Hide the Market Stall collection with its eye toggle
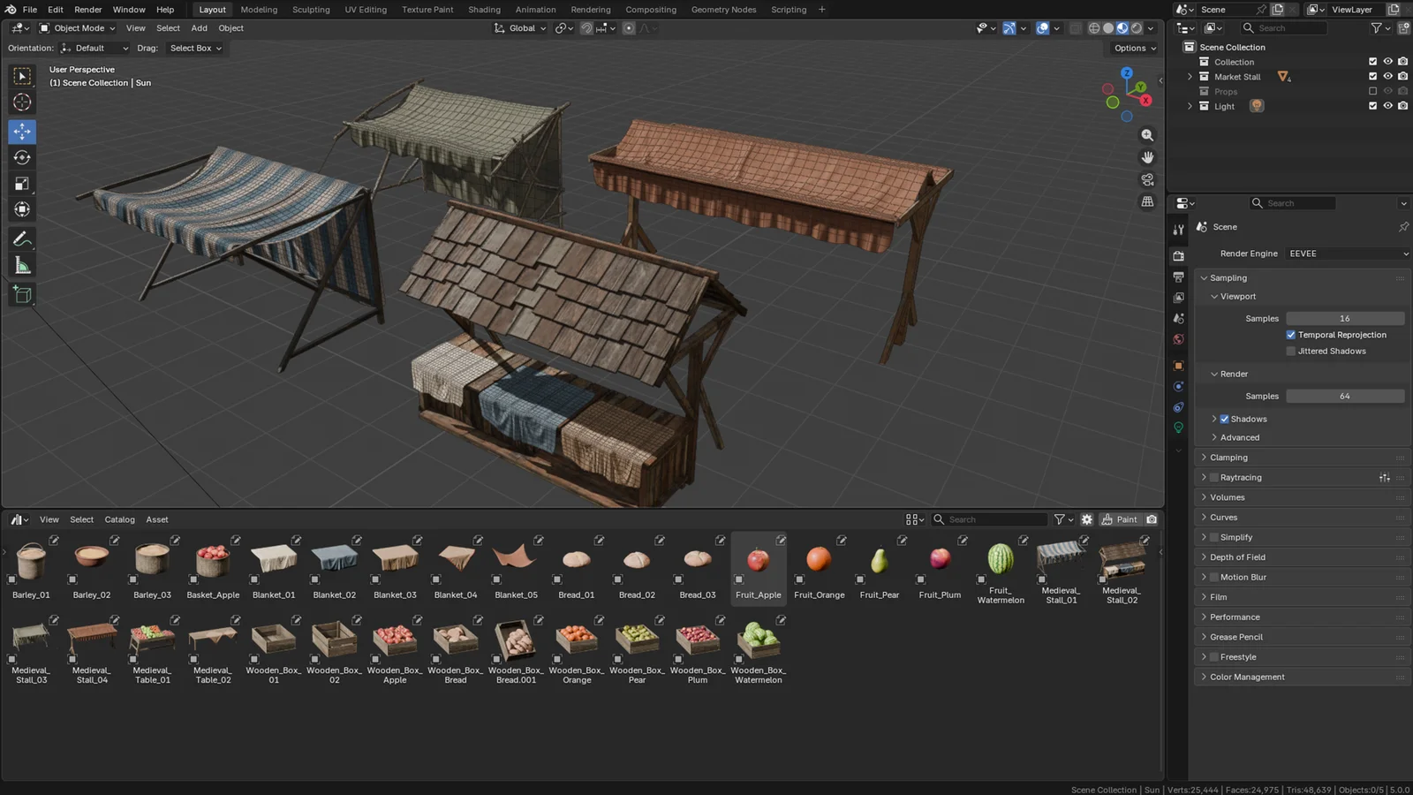Screen dimensions: 1413x795 [x=1387, y=77]
